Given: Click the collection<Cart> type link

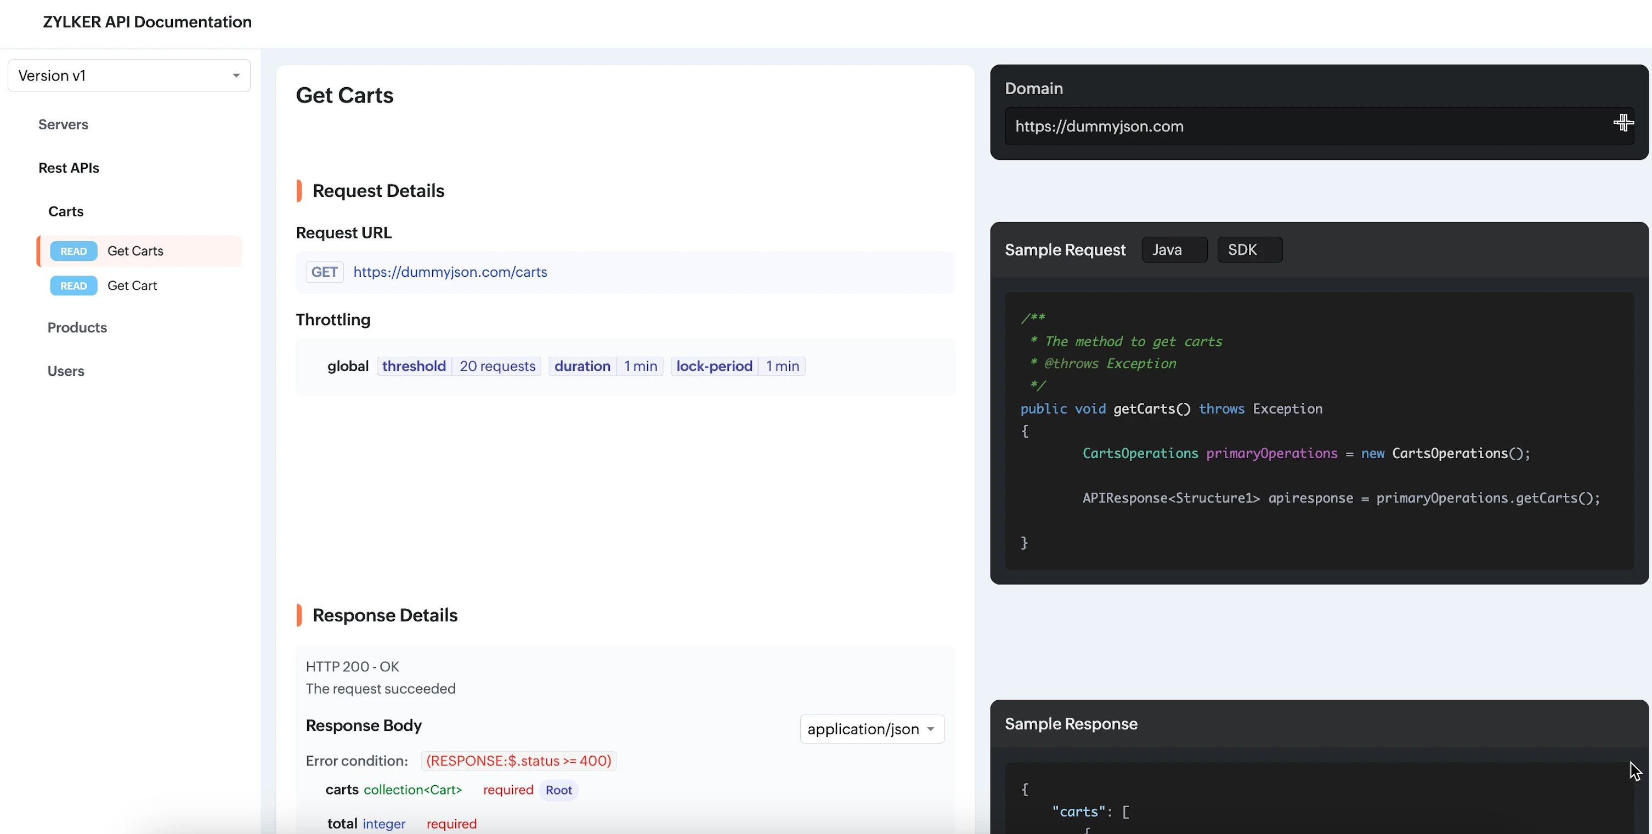Looking at the screenshot, I should pos(413,790).
